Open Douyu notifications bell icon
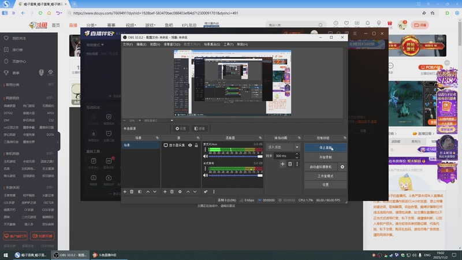462x260 pixels. (x=367, y=23)
